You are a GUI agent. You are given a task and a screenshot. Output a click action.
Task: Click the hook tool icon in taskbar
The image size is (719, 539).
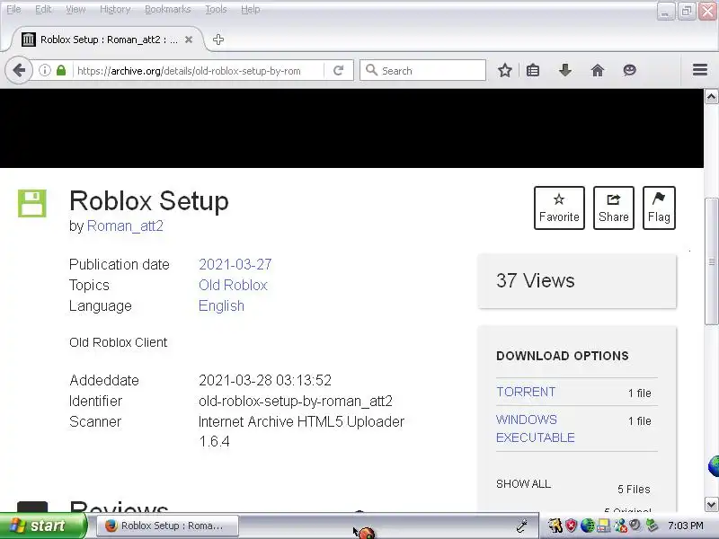pyautogui.click(x=521, y=526)
